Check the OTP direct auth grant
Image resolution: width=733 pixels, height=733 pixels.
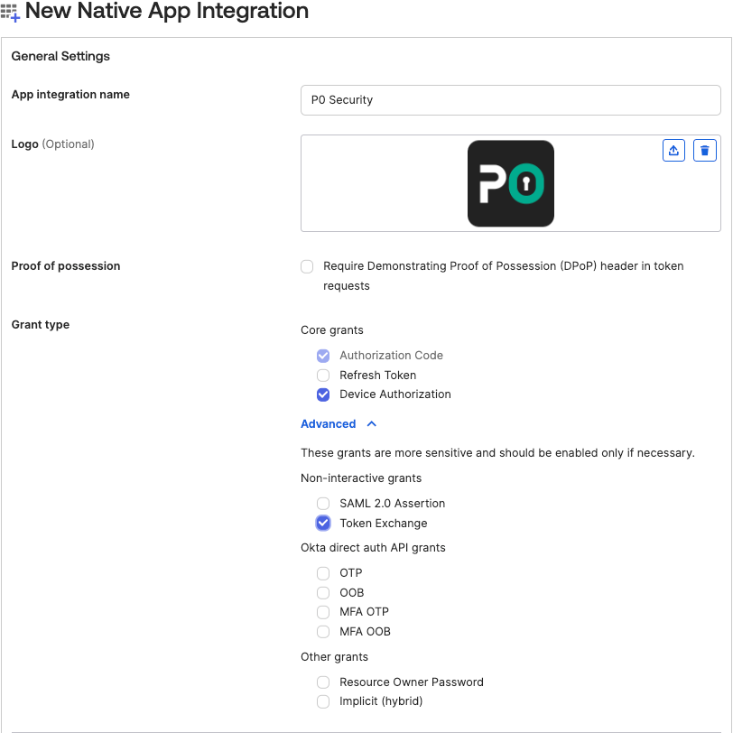pyautogui.click(x=323, y=573)
